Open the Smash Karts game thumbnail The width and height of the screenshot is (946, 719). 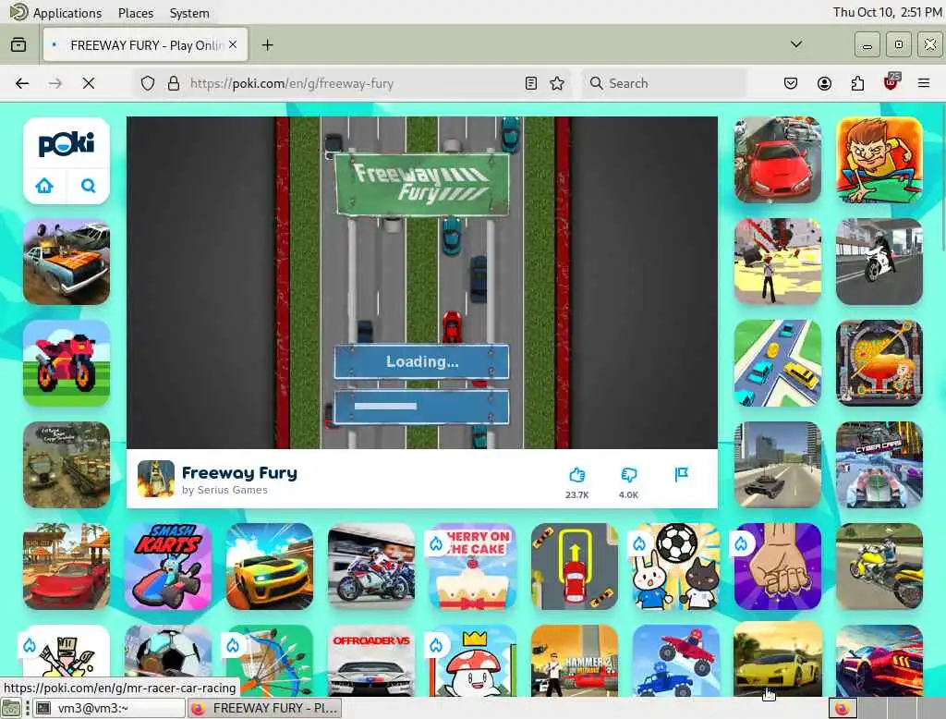click(x=168, y=567)
